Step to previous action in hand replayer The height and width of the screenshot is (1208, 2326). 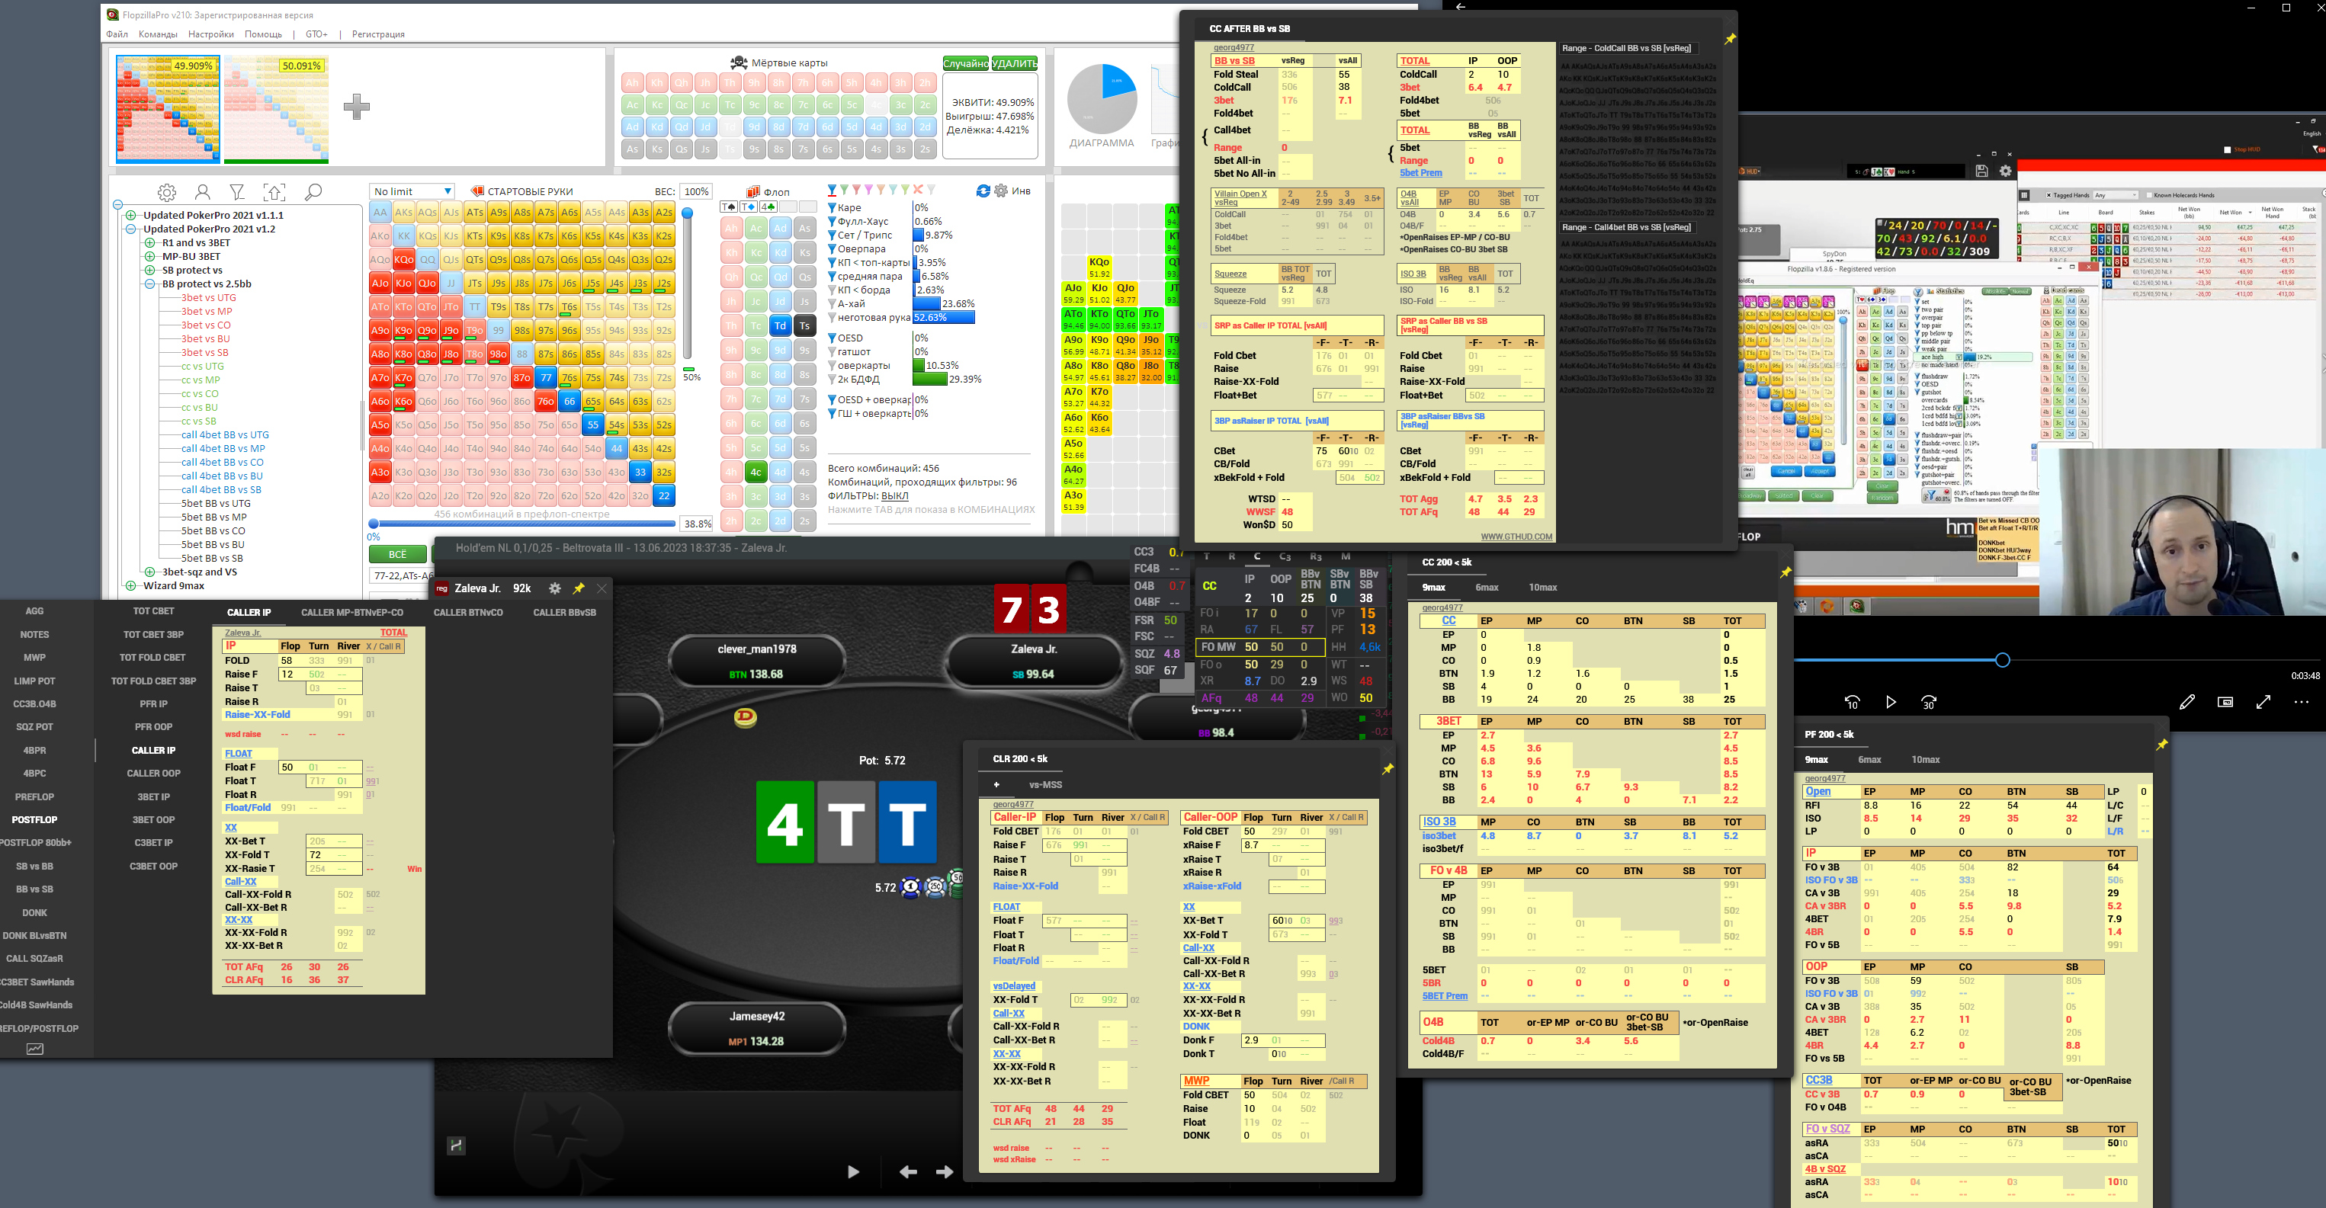pos(909,1171)
